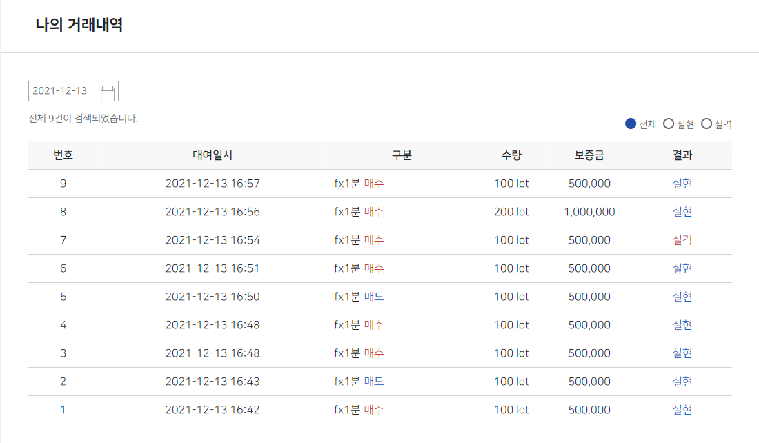Click the 구분 column header
759x443 pixels.
click(x=402, y=155)
